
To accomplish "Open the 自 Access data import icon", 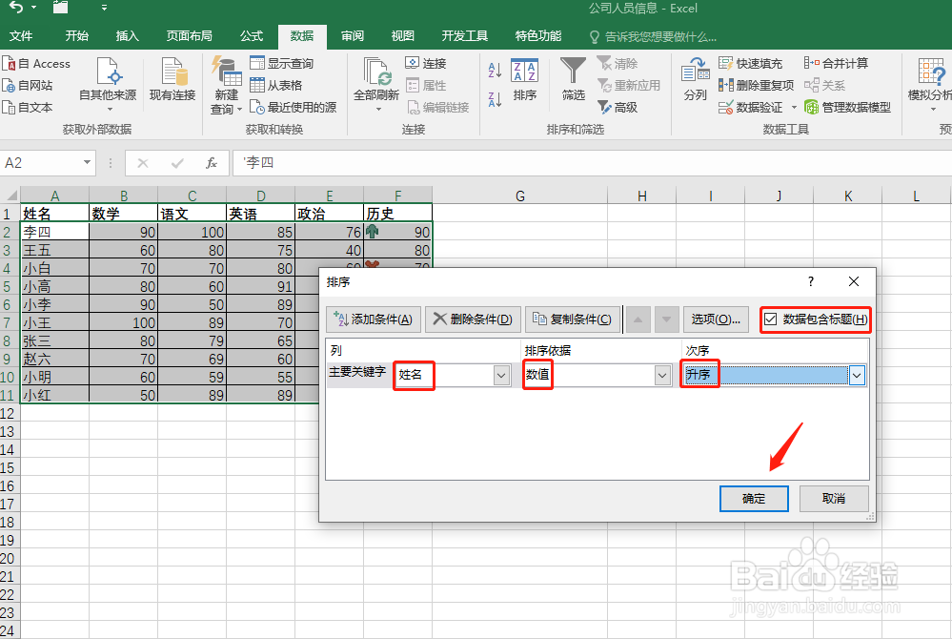I will click(40, 63).
